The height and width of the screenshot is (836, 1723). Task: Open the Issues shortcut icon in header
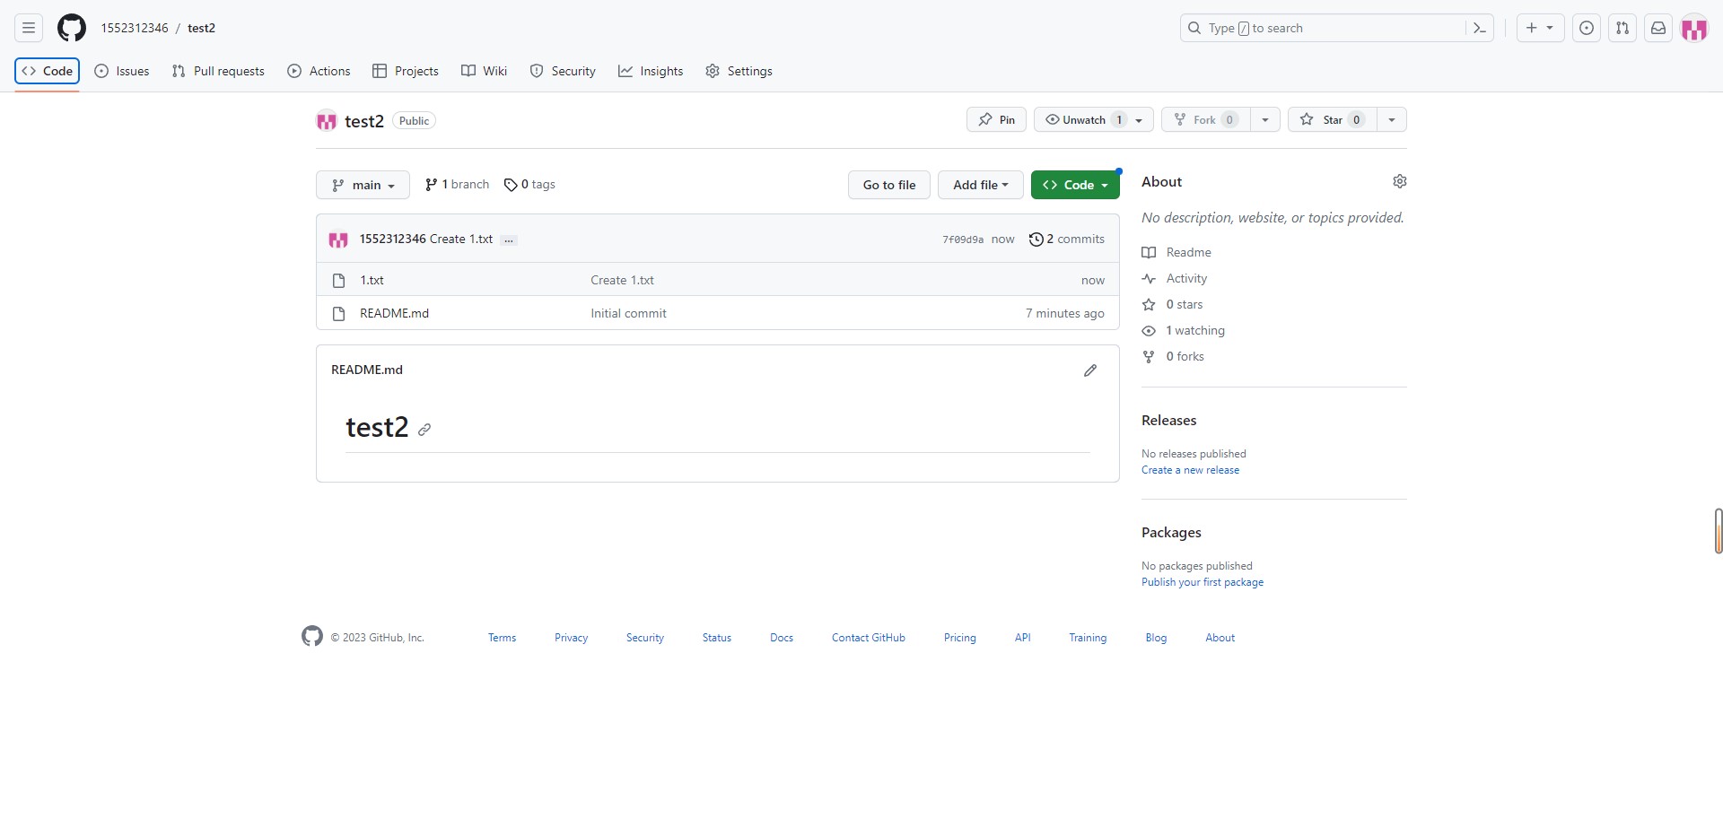pyautogui.click(x=1587, y=29)
